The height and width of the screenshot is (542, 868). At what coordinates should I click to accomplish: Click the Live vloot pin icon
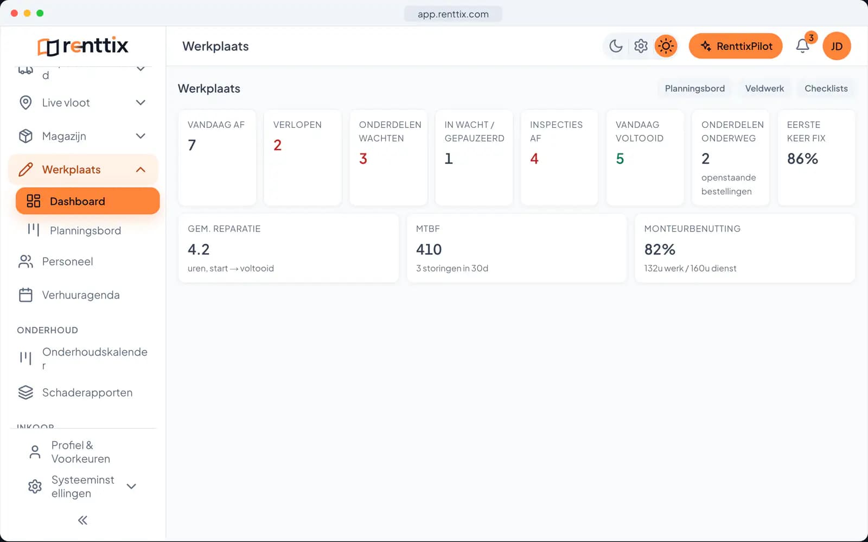pos(25,102)
